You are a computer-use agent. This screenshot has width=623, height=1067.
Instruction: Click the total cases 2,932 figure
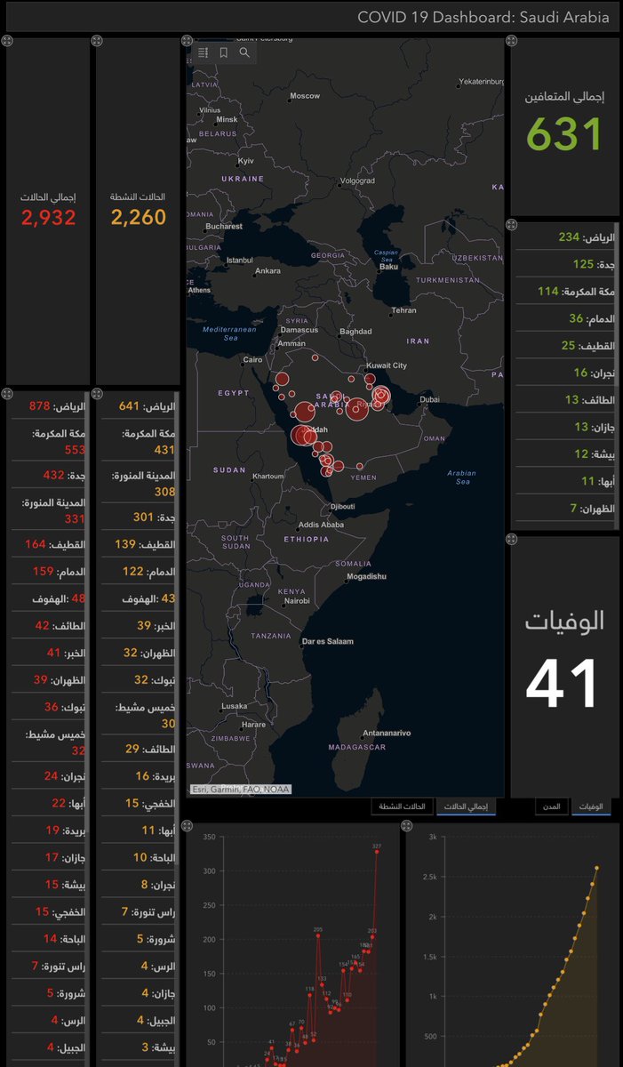pos(49,218)
